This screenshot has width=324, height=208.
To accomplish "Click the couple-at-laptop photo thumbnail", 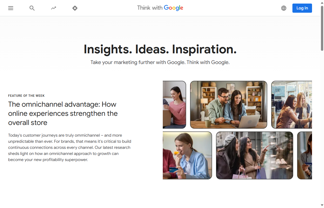I will point(228,104).
